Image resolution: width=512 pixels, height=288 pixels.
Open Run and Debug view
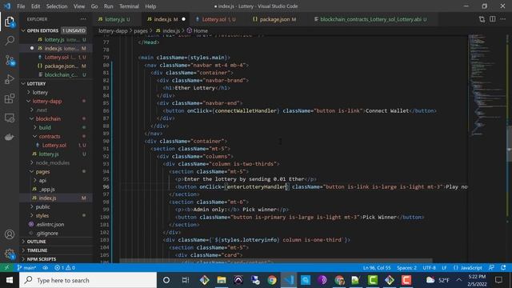10,79
